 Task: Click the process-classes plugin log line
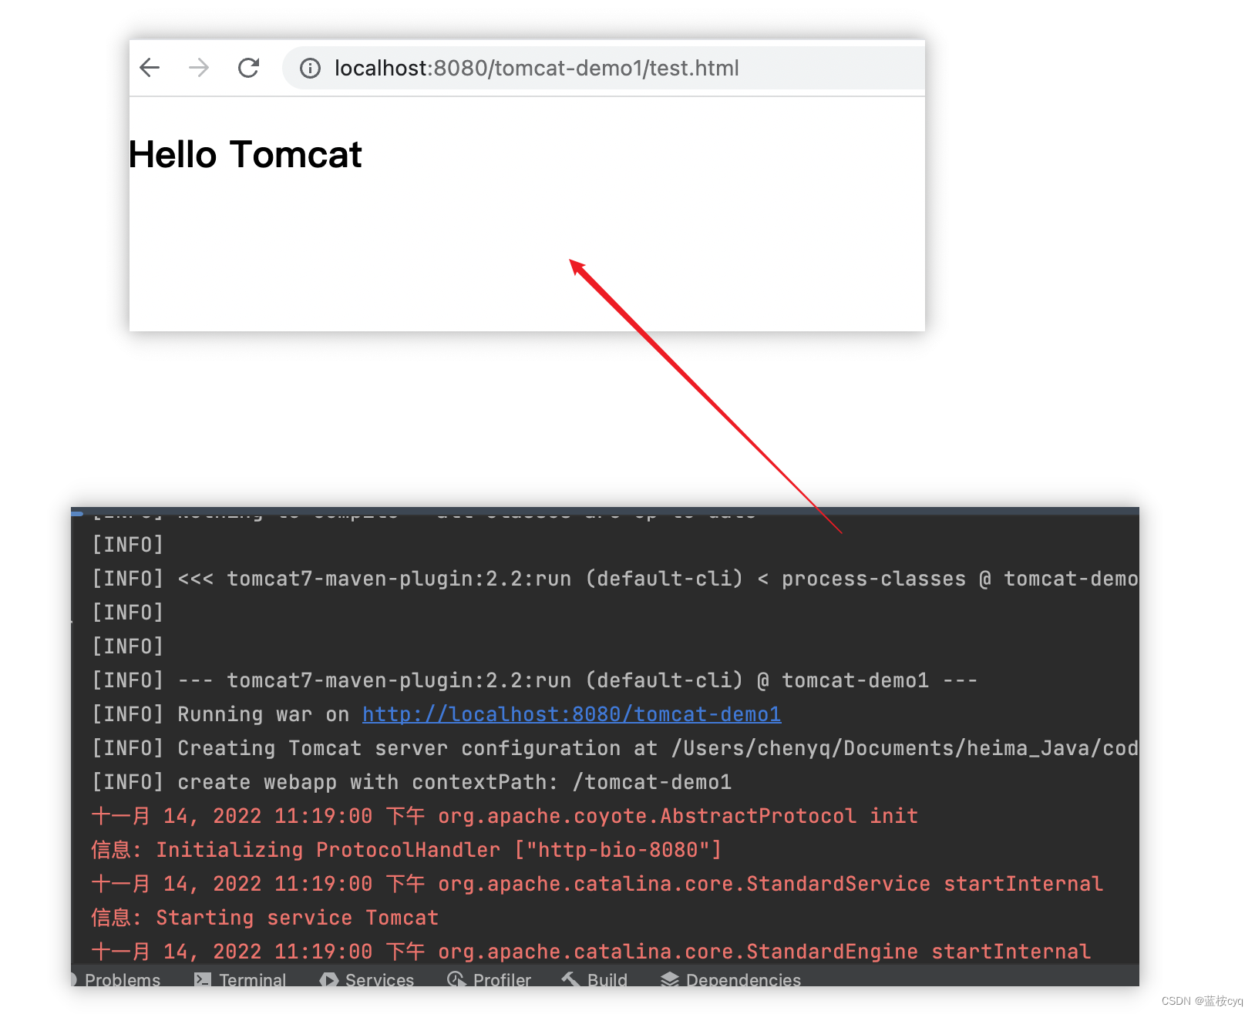pos(615,579)
